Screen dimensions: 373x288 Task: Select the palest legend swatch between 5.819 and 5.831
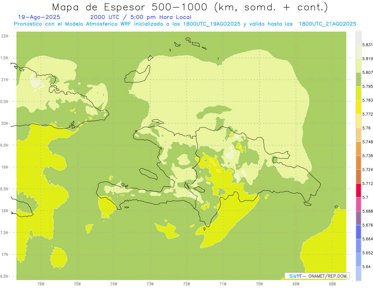coord(358,51)
